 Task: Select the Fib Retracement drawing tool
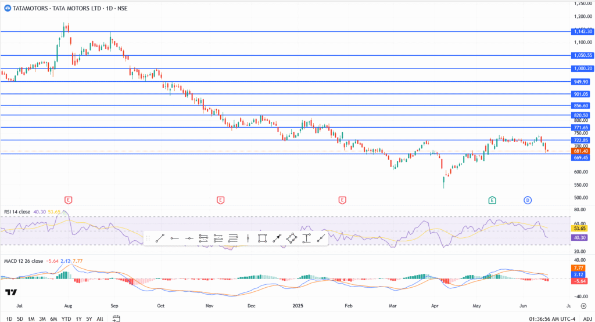[x=204, y=238]
